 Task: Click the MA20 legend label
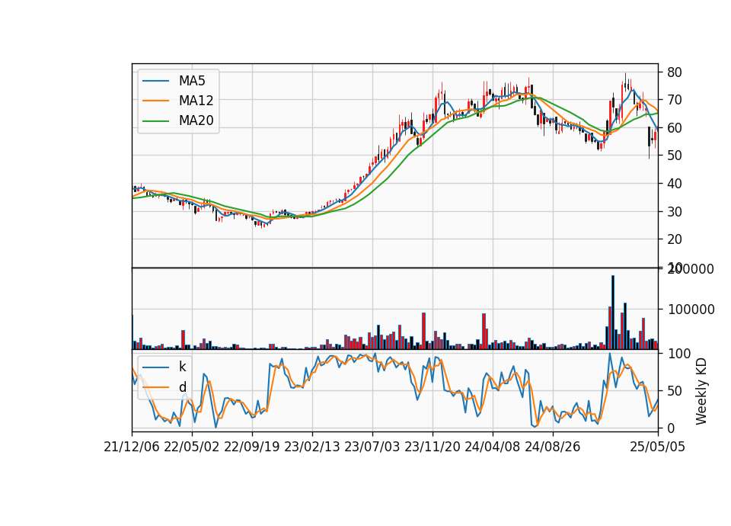196,121
